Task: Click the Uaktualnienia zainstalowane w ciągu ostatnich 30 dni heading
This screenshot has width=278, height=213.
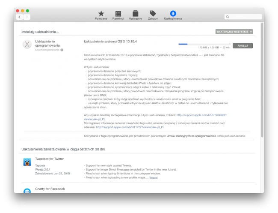Action: (x=63, y=149)
